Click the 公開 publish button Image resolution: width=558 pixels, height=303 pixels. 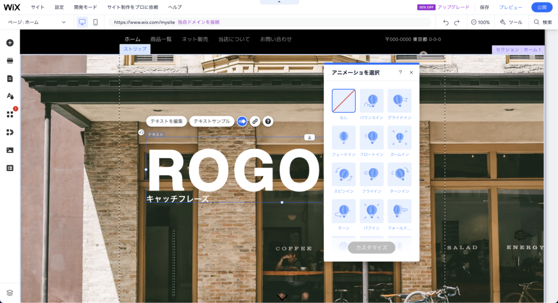point(542,7)
